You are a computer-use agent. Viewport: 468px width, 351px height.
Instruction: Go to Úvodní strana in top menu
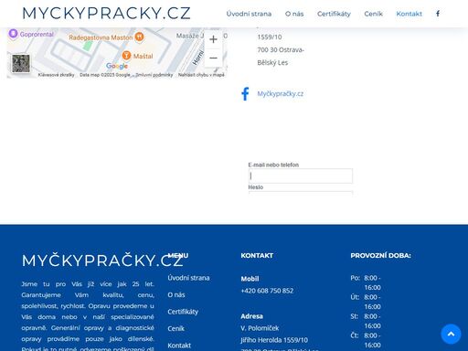coord(249,14)
